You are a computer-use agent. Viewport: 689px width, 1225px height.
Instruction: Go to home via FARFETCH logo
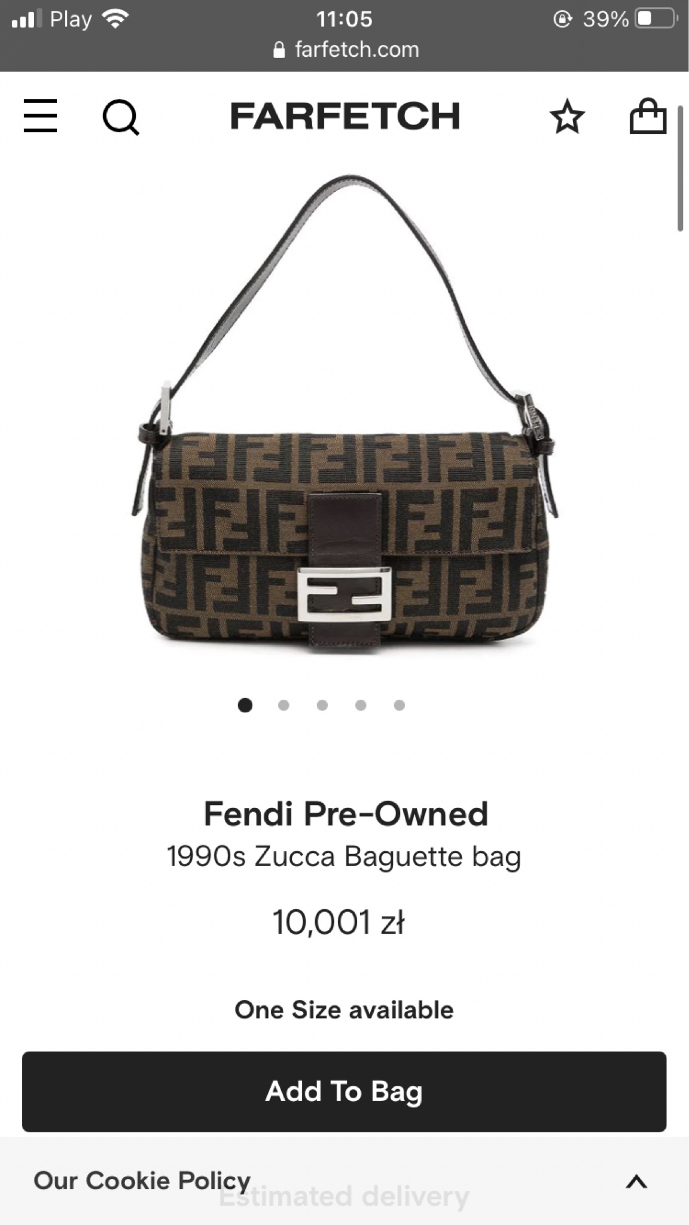[345, 116]
